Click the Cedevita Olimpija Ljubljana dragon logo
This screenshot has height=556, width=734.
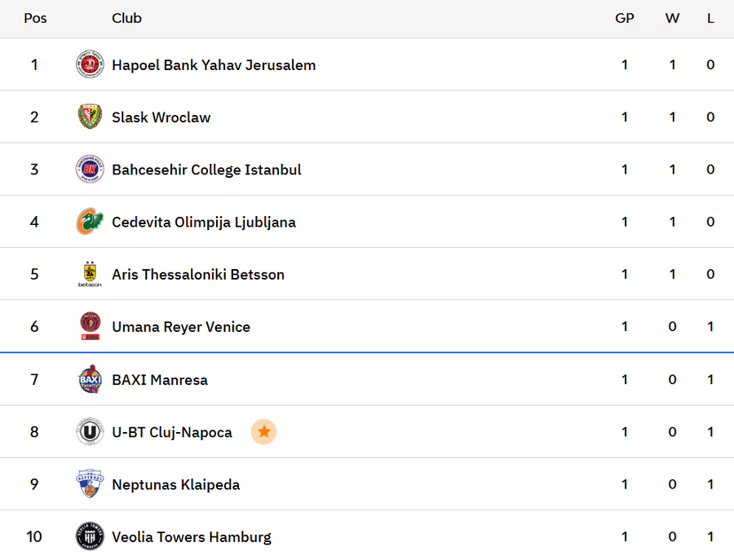click(x=90, y=222)
